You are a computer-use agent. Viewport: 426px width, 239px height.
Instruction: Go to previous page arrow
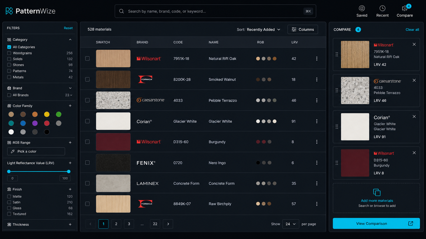(90, 224)
